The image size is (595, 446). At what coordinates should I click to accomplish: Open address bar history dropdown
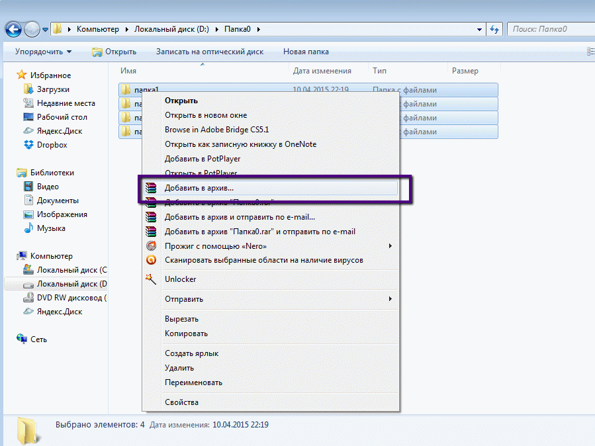(x=479, y=29)
